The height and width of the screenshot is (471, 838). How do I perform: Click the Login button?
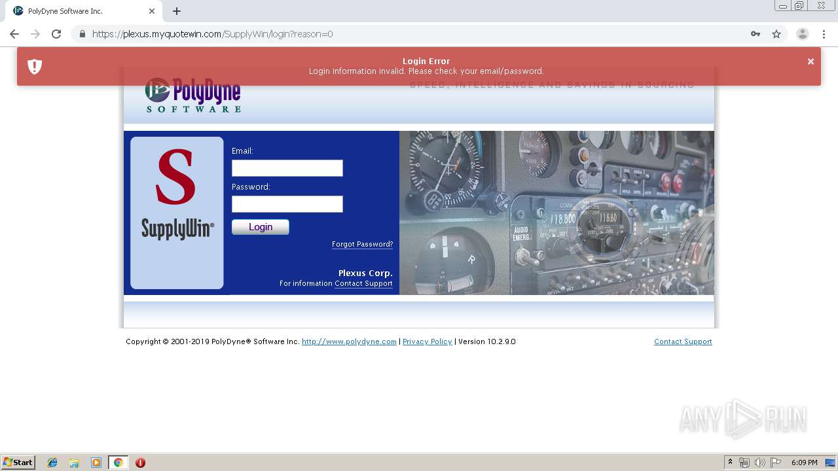[x=261, y=227]
